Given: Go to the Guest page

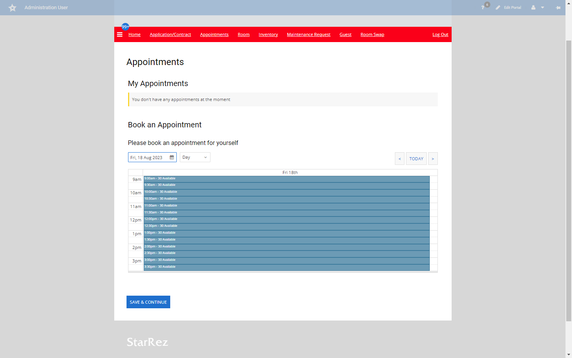Looking at the screenshot, I should [x=345, y=34].
